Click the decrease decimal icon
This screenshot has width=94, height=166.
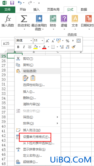coord(67,47)
